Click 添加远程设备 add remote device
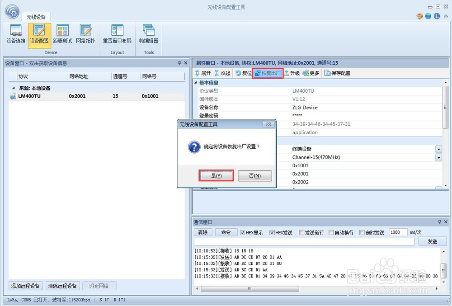 25,286
